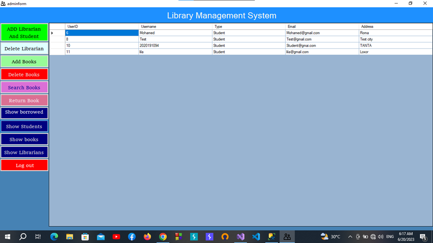Click Show Librarians button
Viewport: 433px width, 243px height.
(24, 152)
